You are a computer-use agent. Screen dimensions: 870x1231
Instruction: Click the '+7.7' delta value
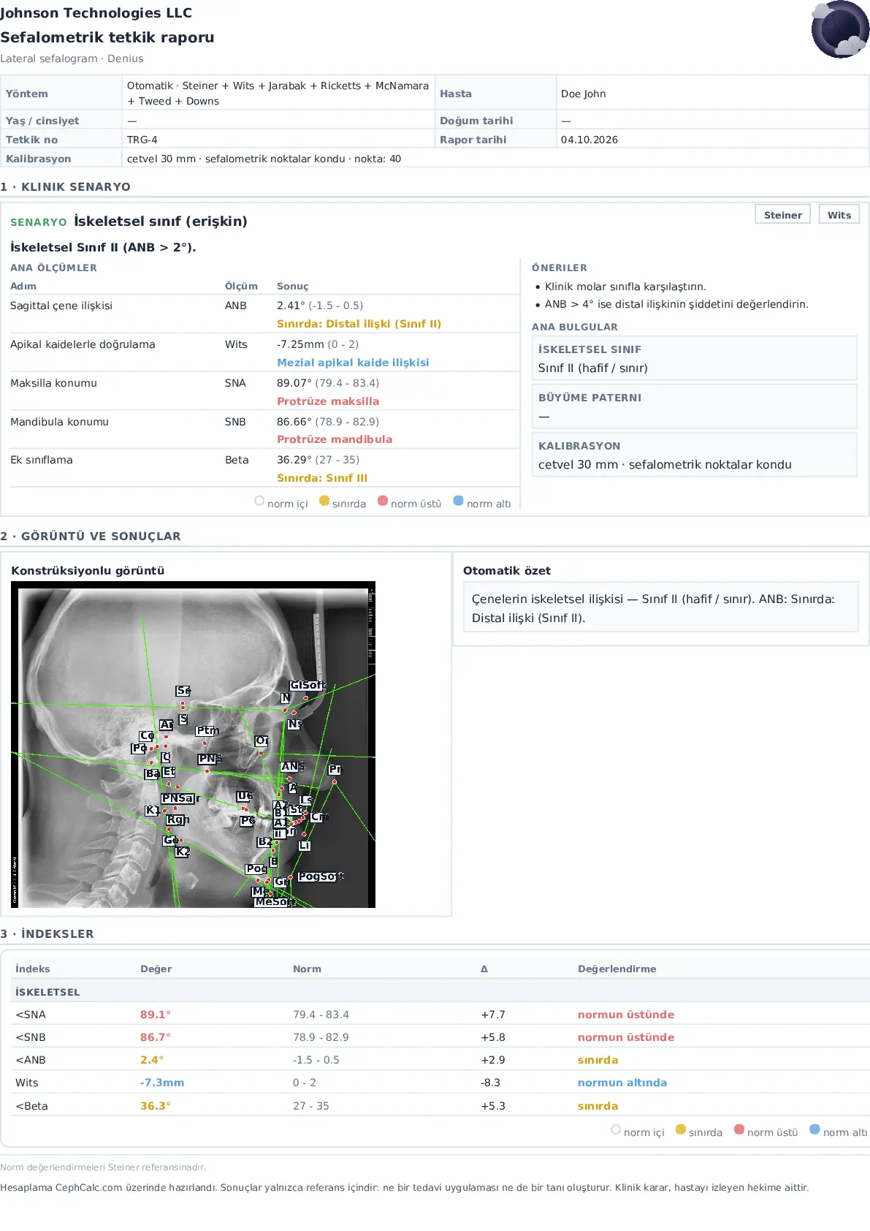(493, 1015)
